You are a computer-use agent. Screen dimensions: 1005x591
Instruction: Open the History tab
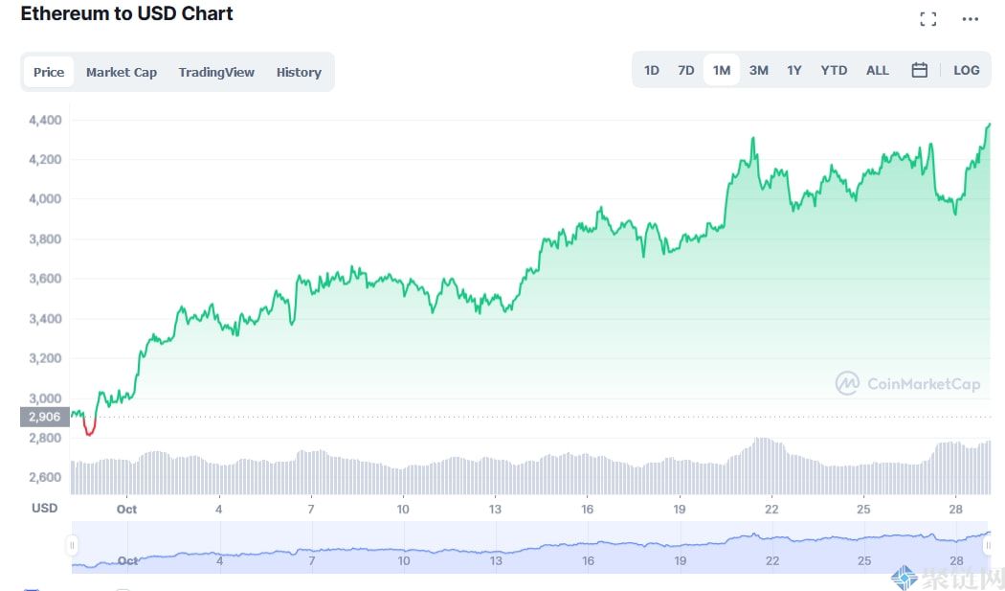(299, 72)
